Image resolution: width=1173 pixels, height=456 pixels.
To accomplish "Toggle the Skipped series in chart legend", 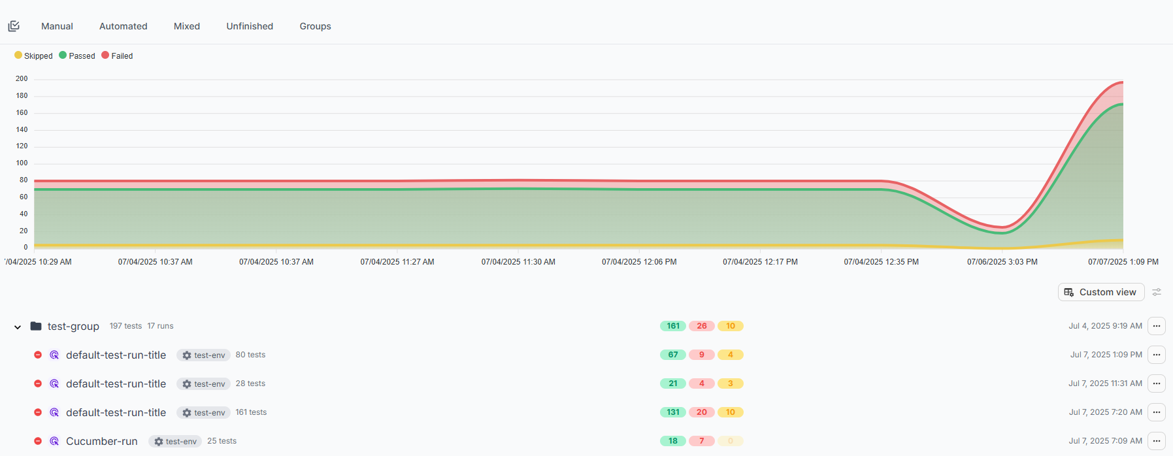I will (33, 56).
